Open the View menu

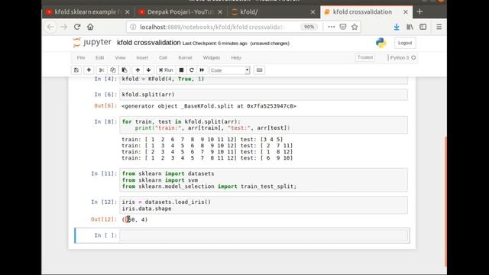[x=120, y=58]
